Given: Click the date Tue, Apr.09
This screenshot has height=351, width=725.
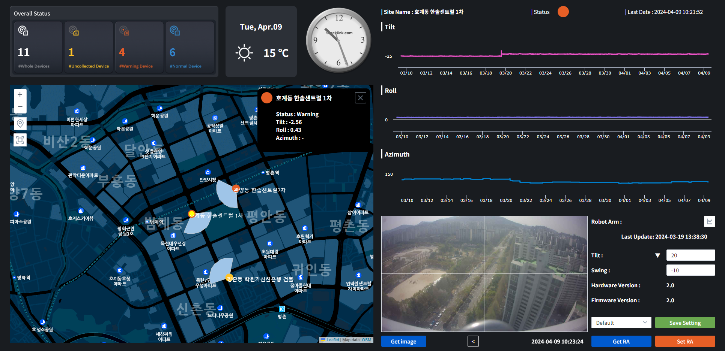Looking at the screenshot, I should 261,27.
